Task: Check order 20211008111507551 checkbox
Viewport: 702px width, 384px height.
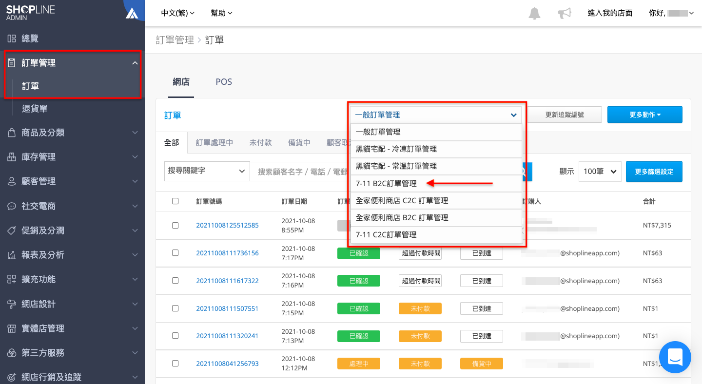Action: tap(175, 308)
